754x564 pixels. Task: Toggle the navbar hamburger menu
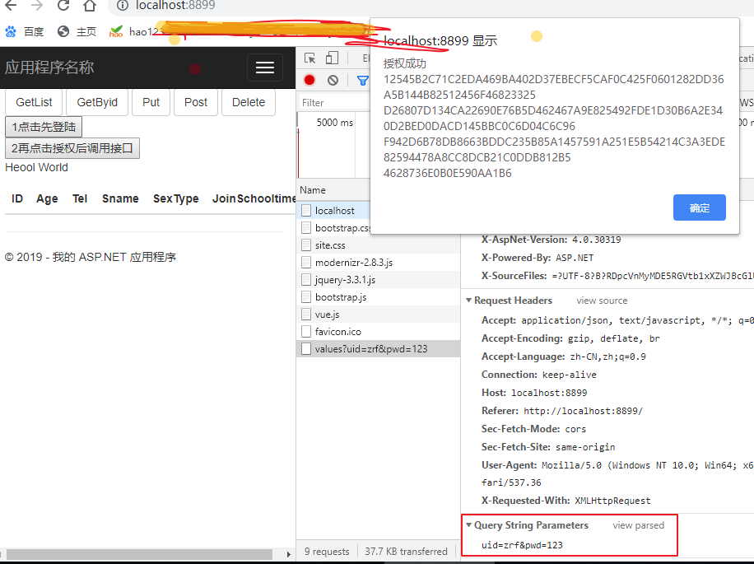pos(265,68)
